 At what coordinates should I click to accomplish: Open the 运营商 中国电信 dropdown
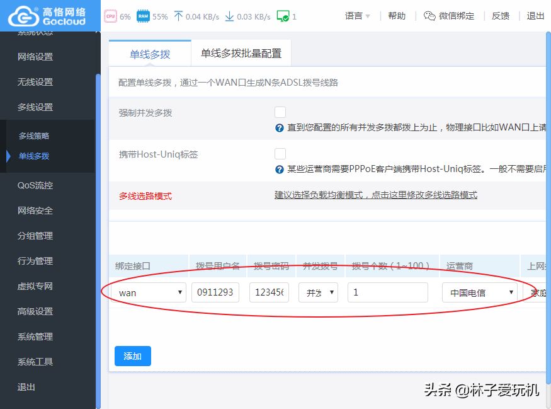click(479, 292)
